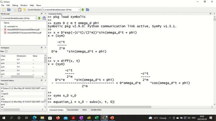
Task: Click the Workspace vertical scrollbar thumb
Action: (x=45, y=60)
